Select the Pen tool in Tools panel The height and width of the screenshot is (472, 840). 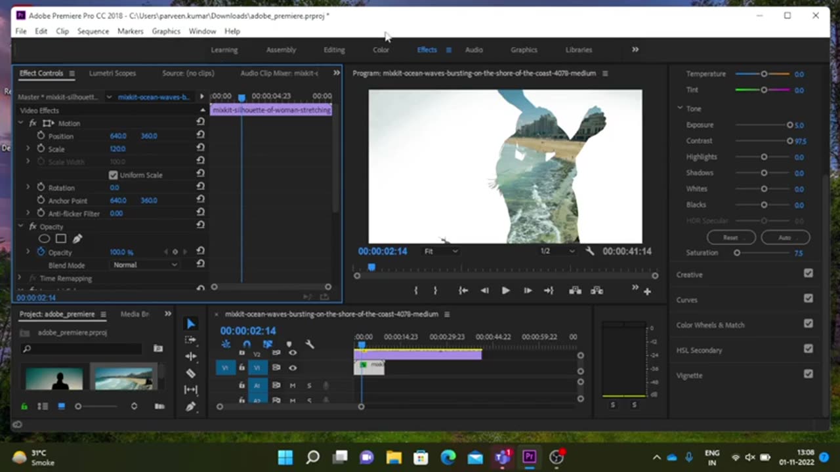[190, 406]
